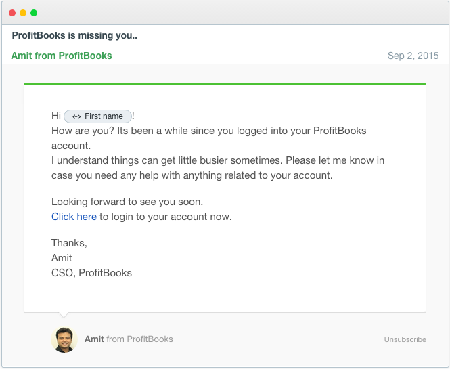Click the green bar atop the email card
The height and width of the screenshot is (369, 450).
[x=225, y=83]
